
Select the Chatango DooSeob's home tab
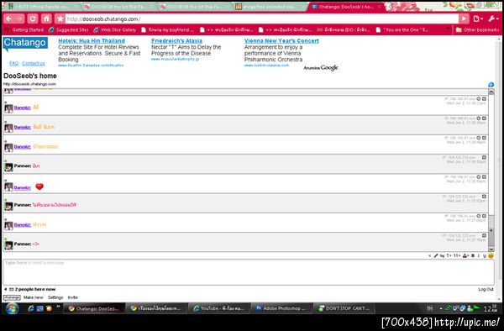tap(345, 7)
